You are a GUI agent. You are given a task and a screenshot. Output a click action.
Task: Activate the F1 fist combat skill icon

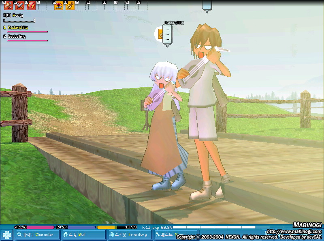[9, 6]
